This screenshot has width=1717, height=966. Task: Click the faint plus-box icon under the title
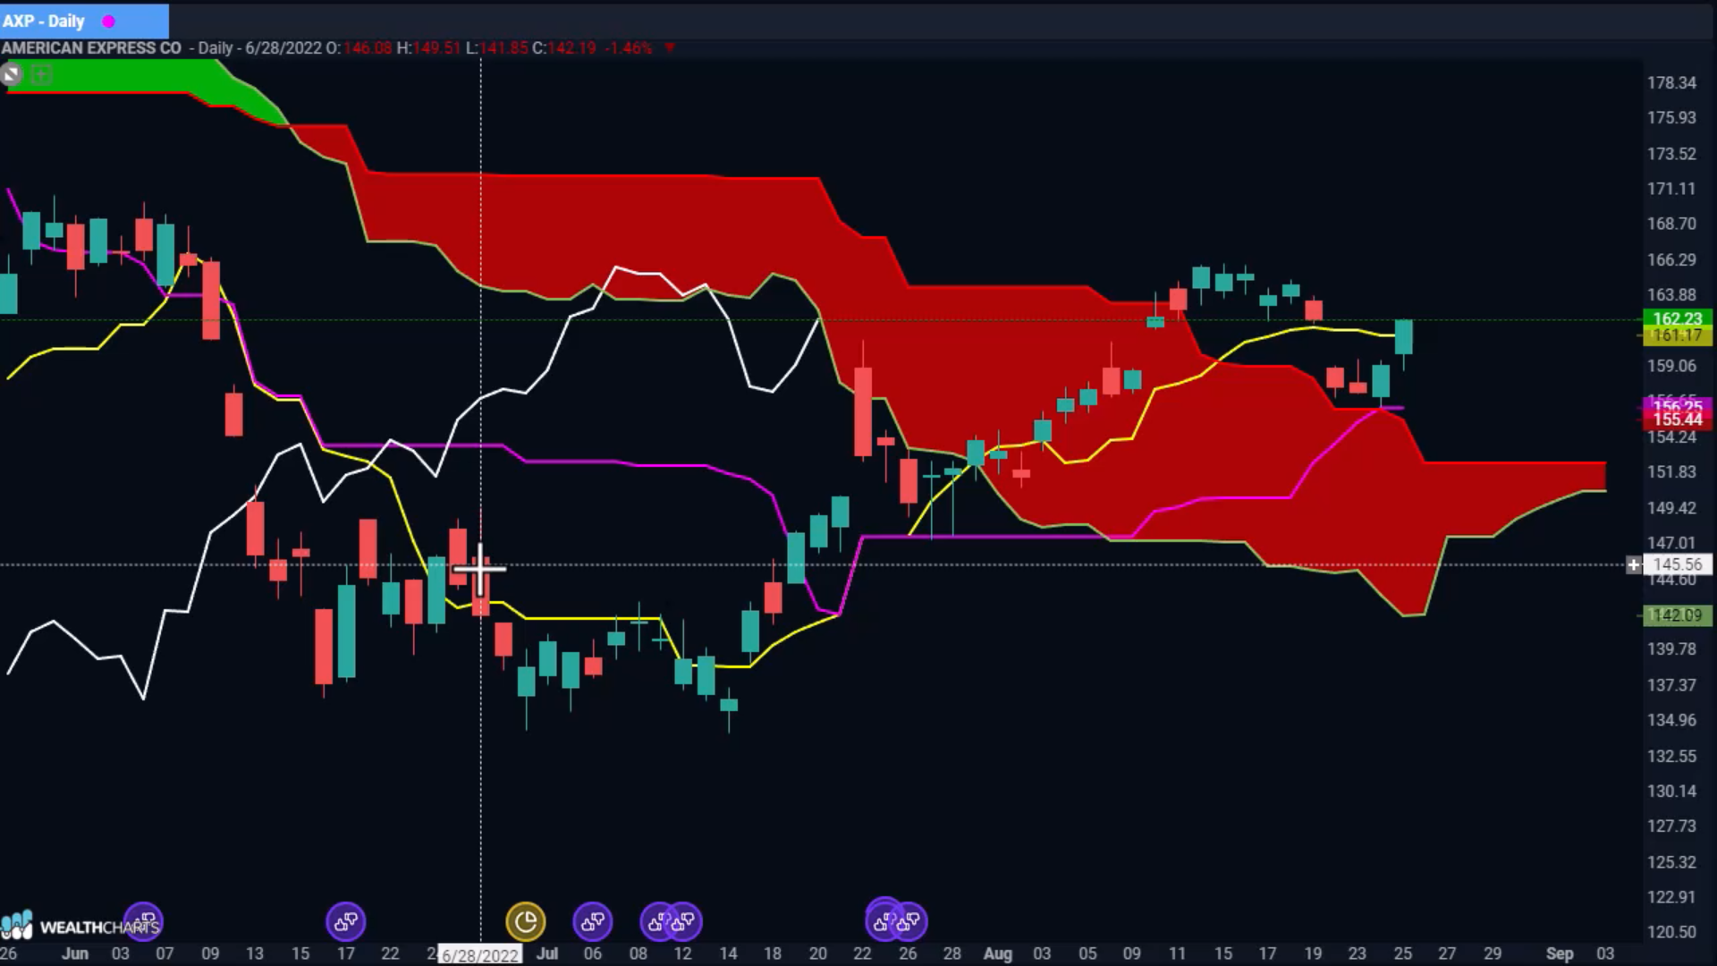(x=41, y=75)
